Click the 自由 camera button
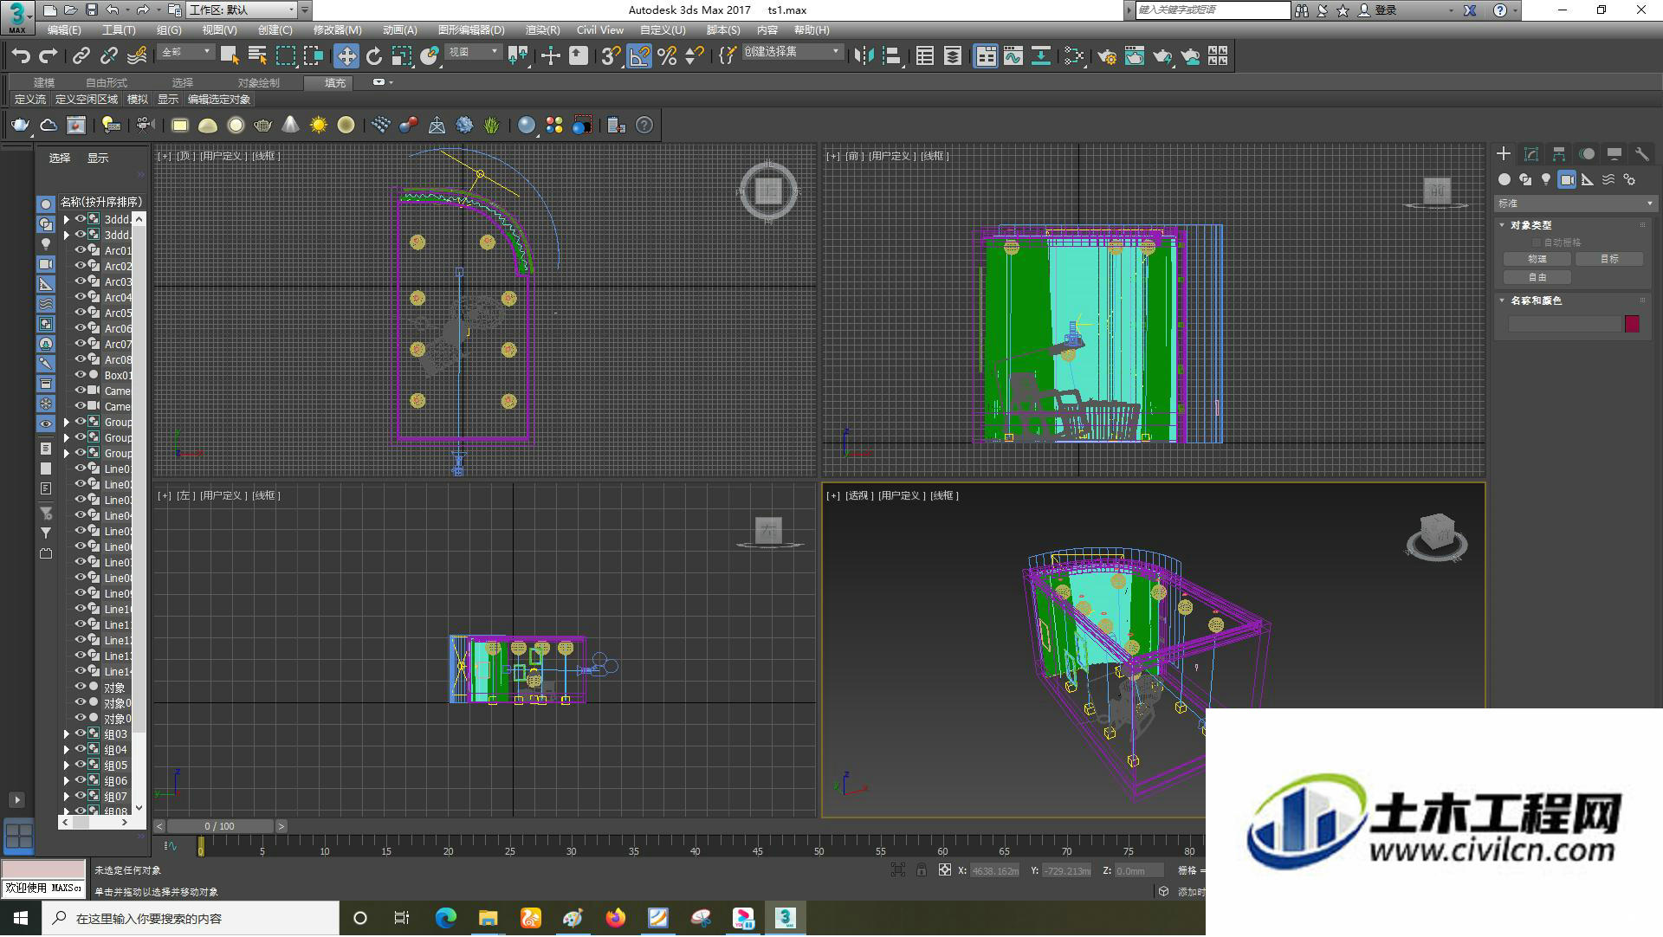 pos(1537,277)
